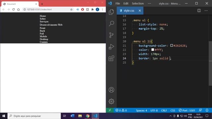212x119 pixels.
Task: Open the Extensions view
Action: [111, 59]
